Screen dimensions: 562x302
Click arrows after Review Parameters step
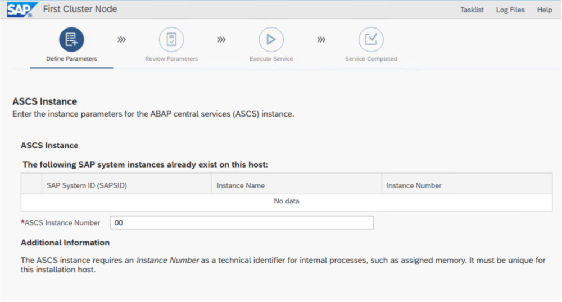(x=221, y=40)
